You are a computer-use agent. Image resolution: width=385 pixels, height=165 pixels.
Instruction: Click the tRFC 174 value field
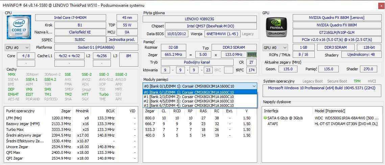click(251, 70)
